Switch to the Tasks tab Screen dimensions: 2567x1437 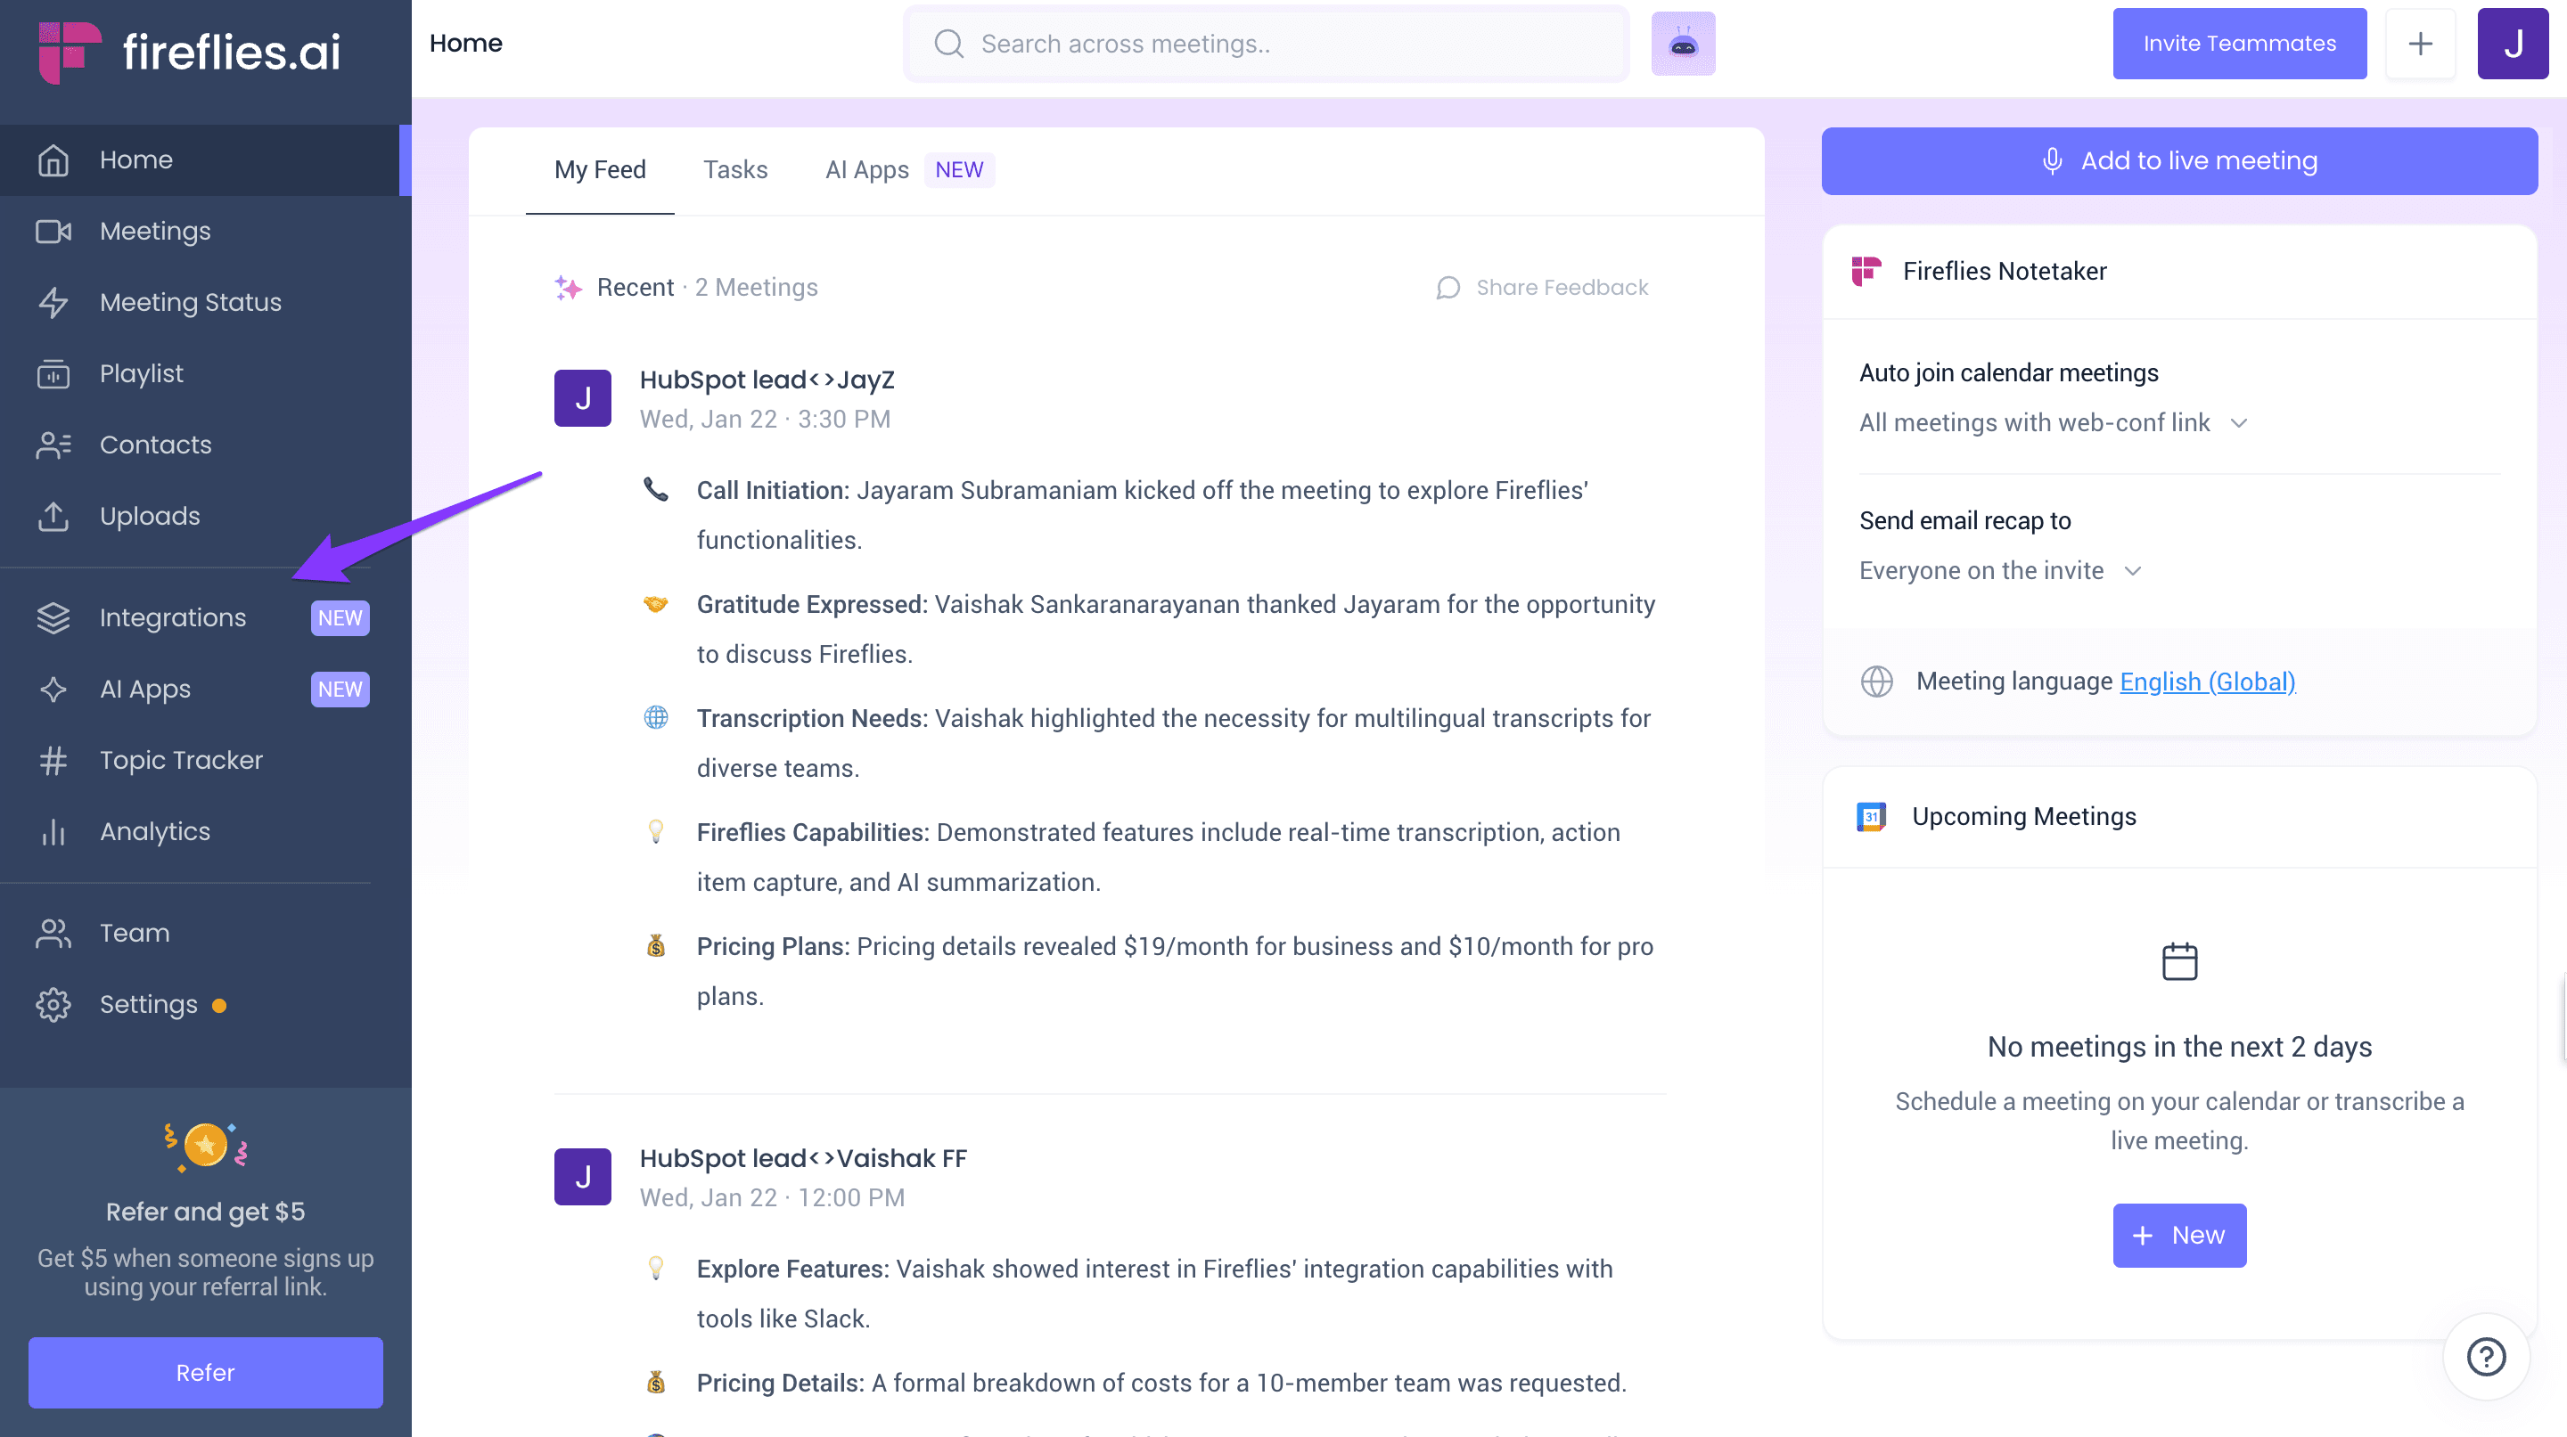pos(735,169)
